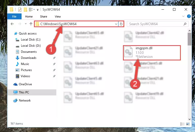Click the OneDrive cloud icon
Image resolution: width=195 pixels, height=132 pixels.
[x=15, y=84]
